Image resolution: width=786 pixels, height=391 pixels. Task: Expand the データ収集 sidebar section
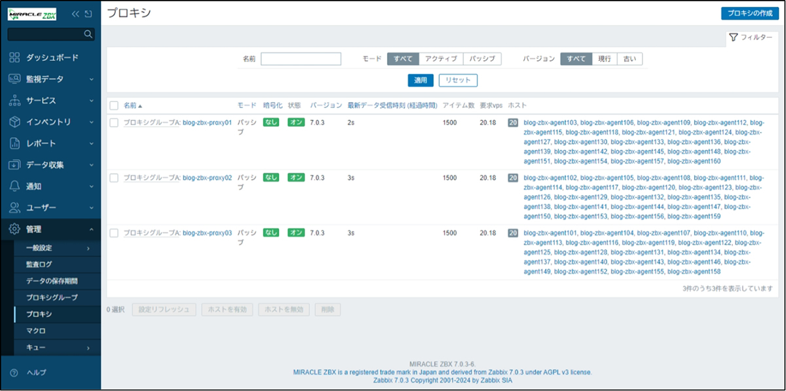[91, 165]
